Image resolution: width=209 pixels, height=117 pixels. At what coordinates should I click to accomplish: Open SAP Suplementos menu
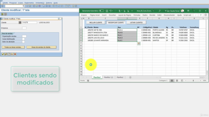pyautogui.click(x=29, y=3)
